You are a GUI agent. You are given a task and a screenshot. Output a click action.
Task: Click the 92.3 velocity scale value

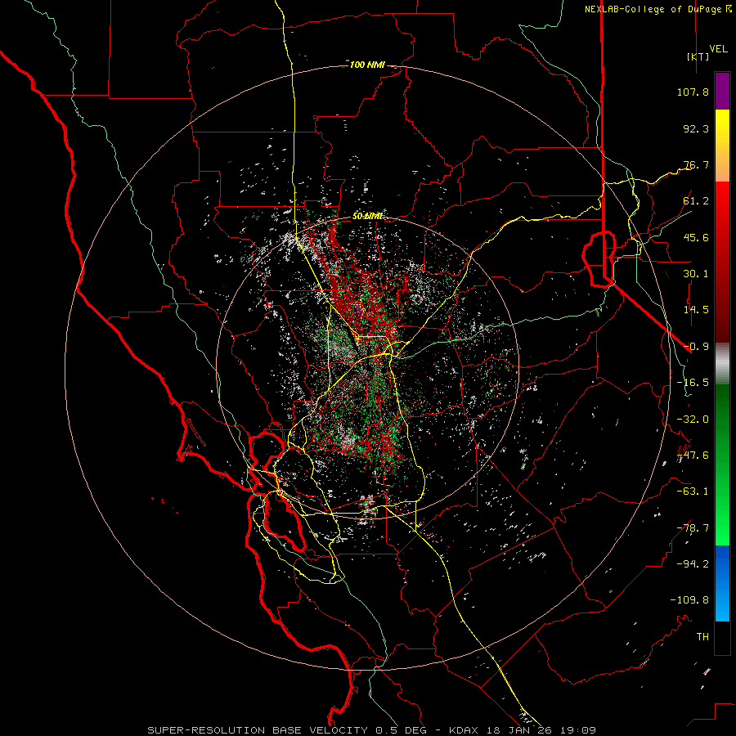pos(696,128)
